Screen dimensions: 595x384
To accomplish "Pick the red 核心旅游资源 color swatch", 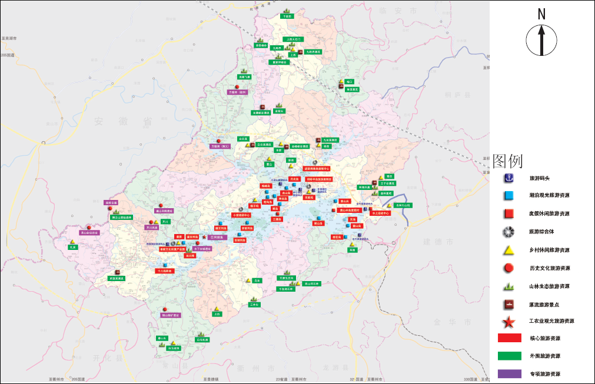I will tap(510, 338).
